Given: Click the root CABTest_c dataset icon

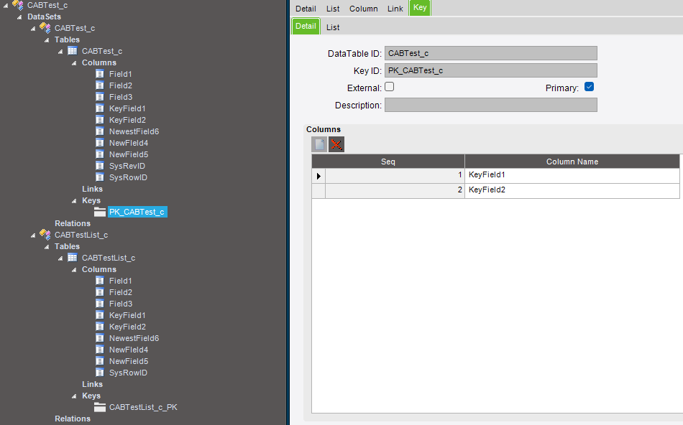Looking at the screenshot, I should pyautogui.click(x=18, y=5).
